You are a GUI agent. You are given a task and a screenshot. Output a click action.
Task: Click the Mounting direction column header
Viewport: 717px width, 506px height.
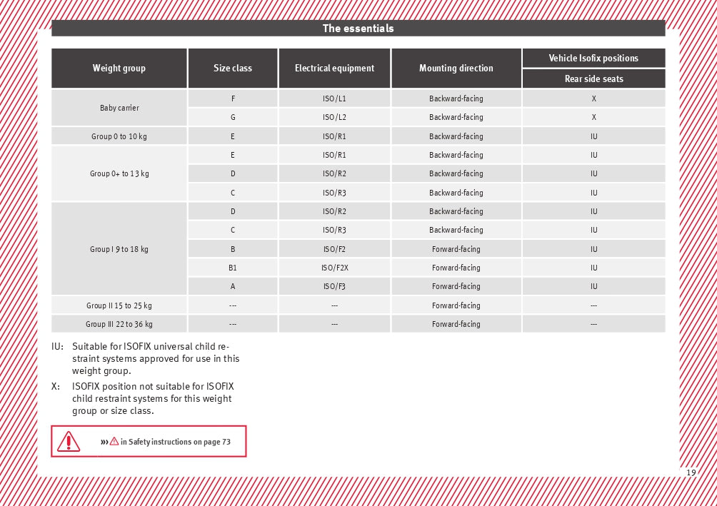(x=456, y=69)
